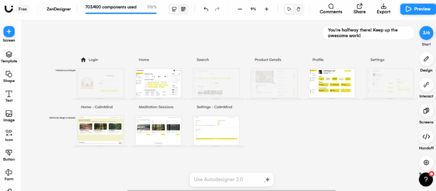Open the Image tool
436x191 pixels.
pos(9,116)
